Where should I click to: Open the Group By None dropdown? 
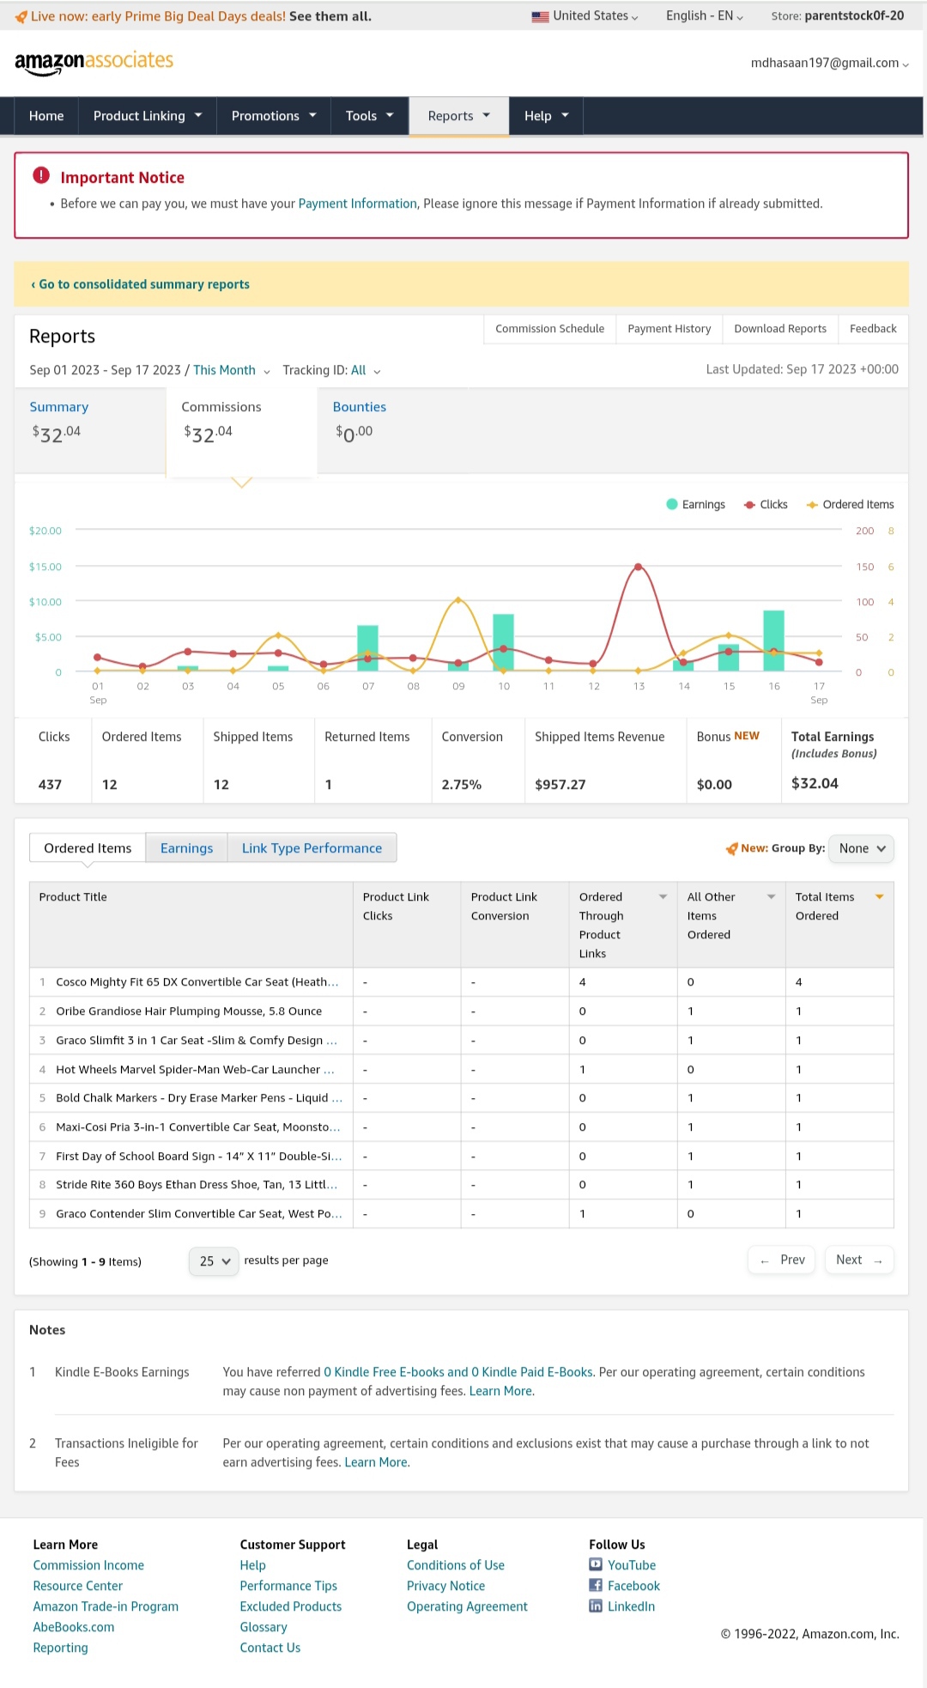862,848
